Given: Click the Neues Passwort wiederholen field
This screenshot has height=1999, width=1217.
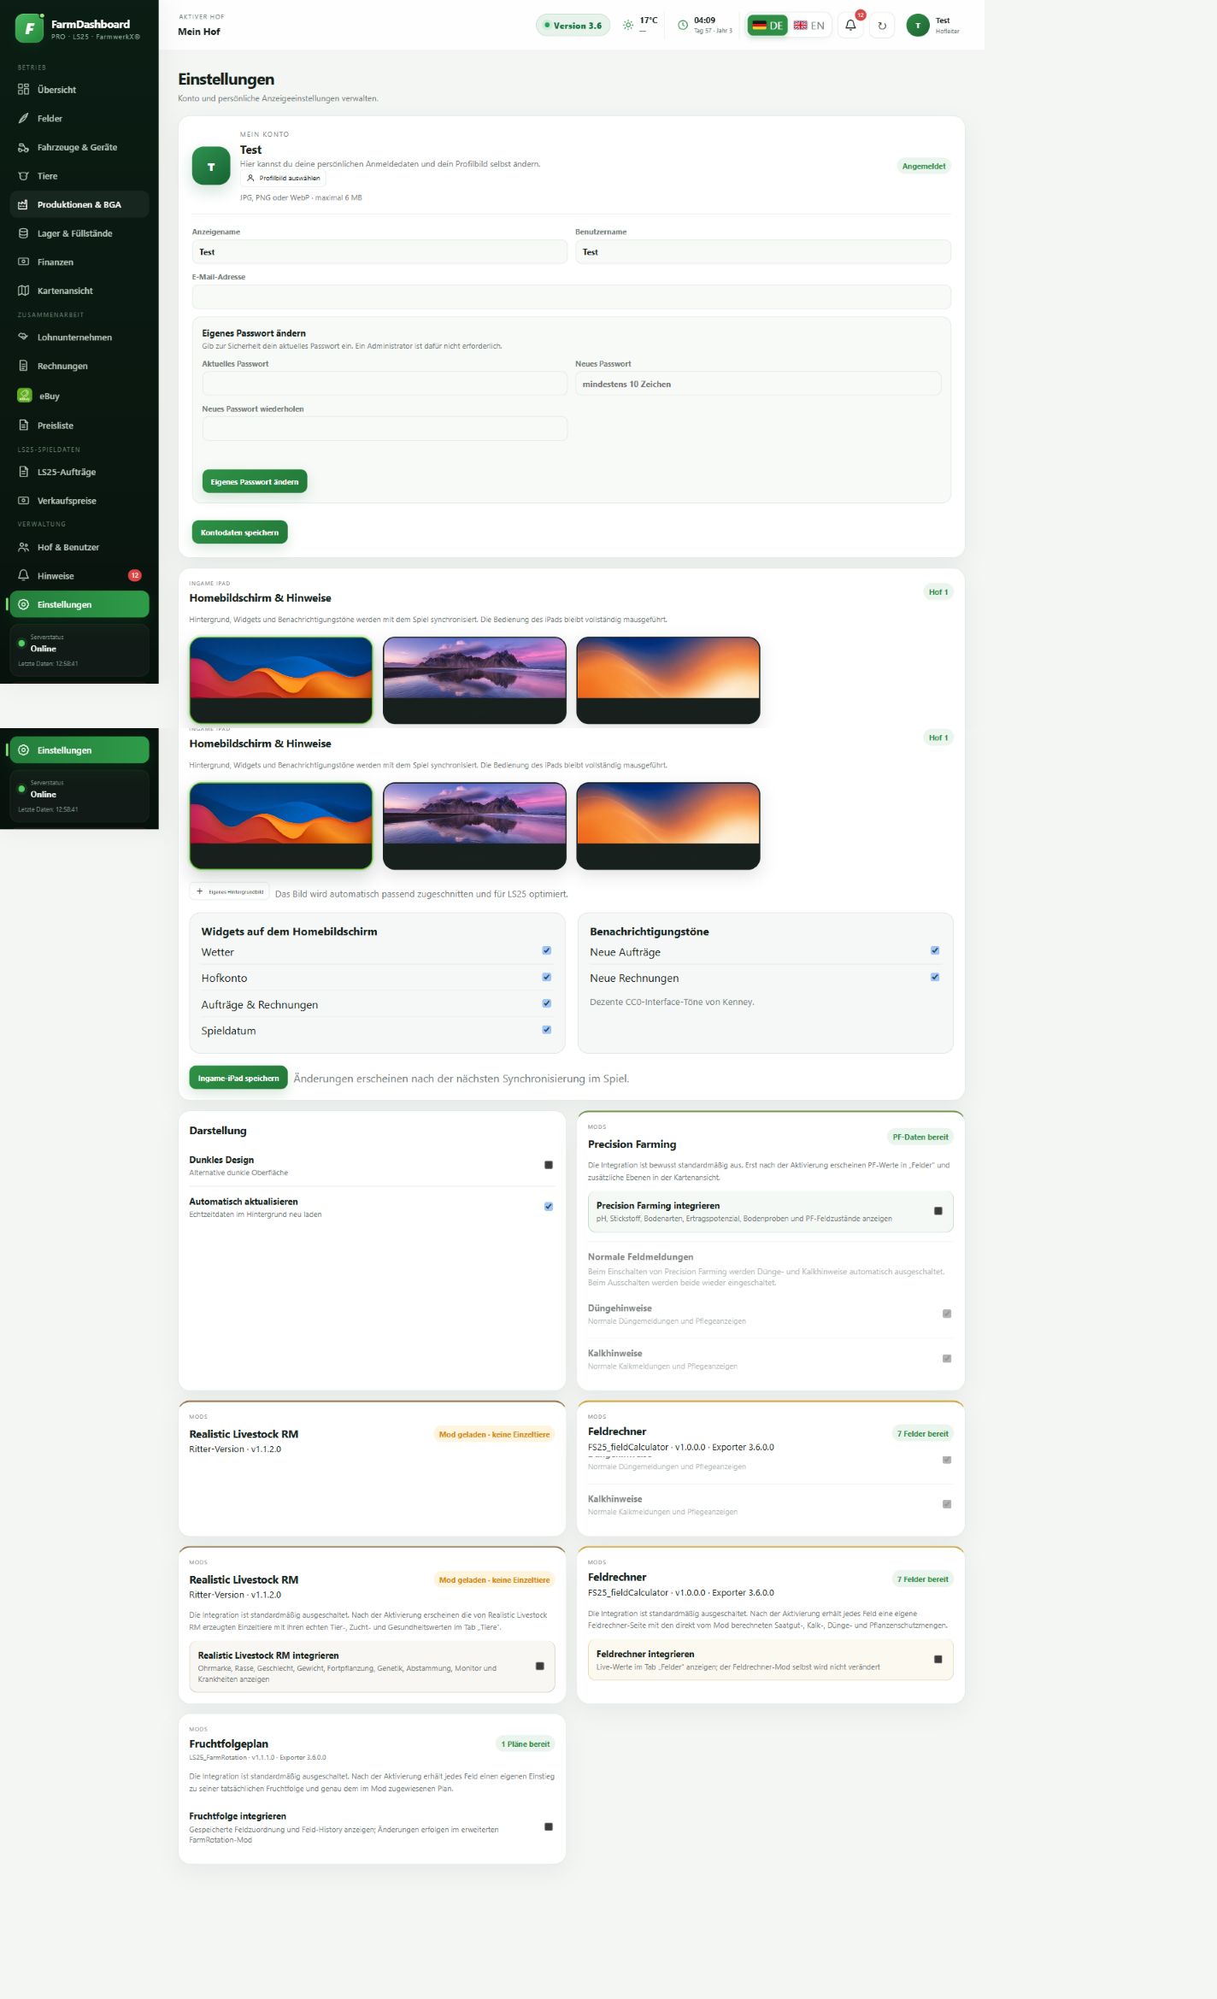Looking at the screenshot, I should click(x=385, y=428).
